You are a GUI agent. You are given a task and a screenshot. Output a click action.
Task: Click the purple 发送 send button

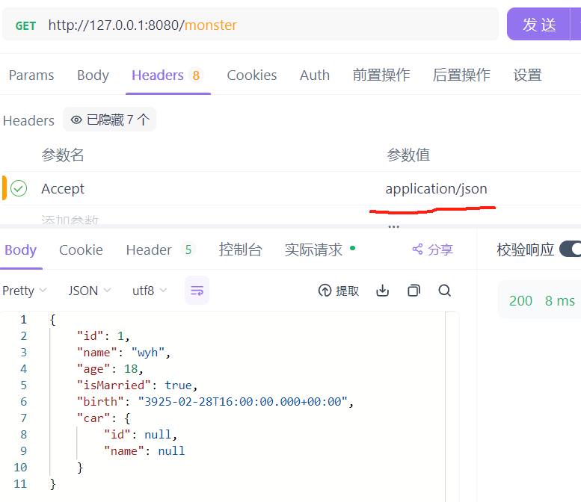point(538,24)
